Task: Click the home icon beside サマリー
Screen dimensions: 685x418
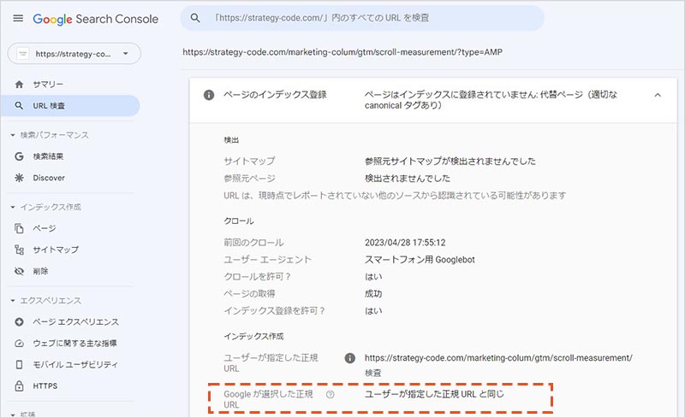Action: [x=20, y=85]
